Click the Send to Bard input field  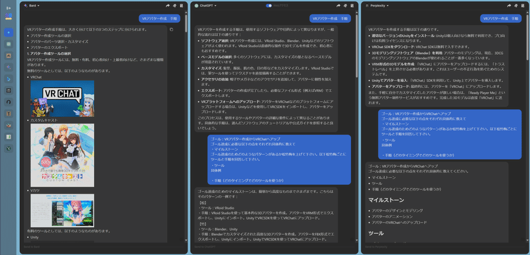click(103, 247)
